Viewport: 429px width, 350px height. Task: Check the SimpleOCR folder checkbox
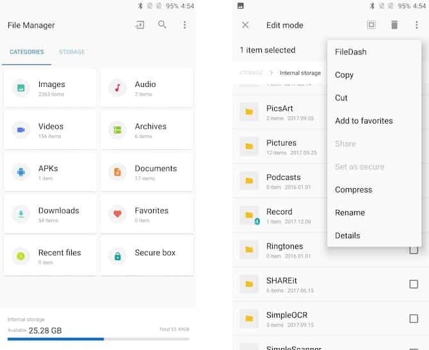tap(414, 319)
